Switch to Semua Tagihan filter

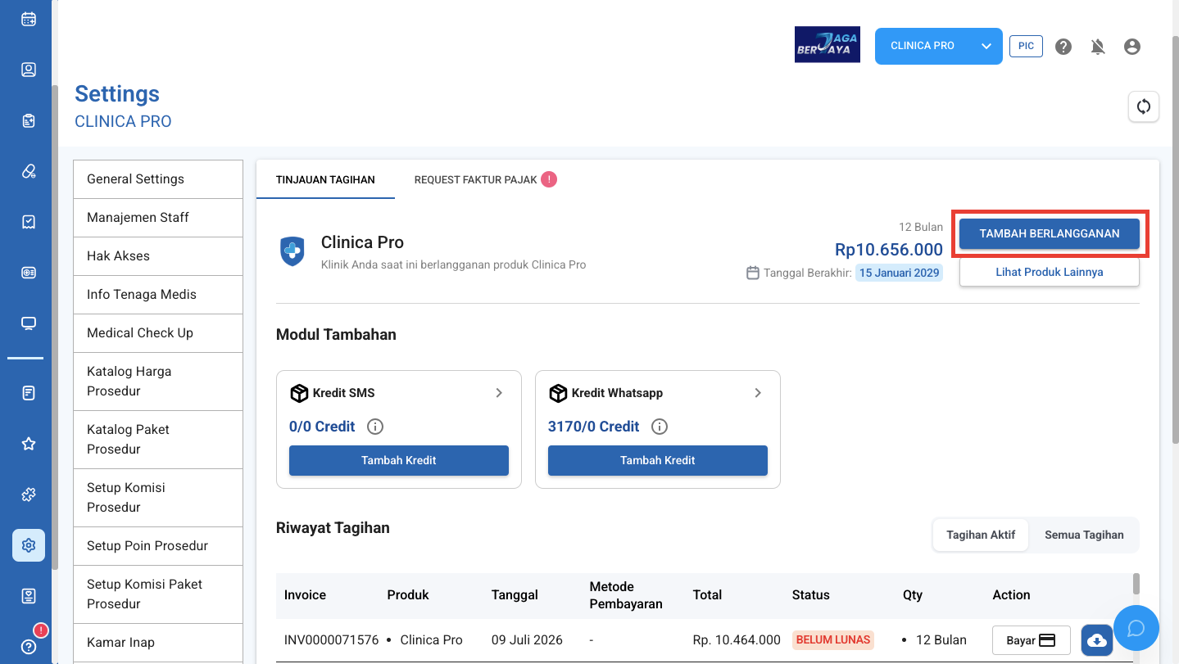1084,535
